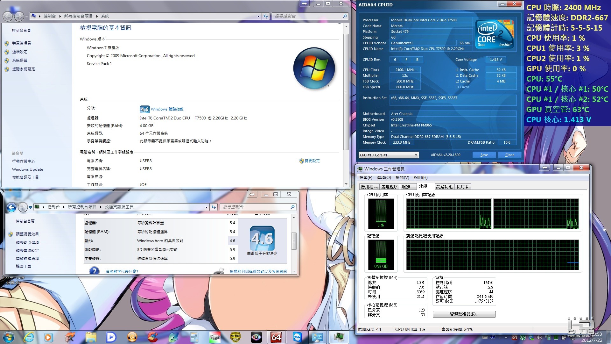
Task: Open CCleaner from the taskbar
Action: (x=153, y=337)
